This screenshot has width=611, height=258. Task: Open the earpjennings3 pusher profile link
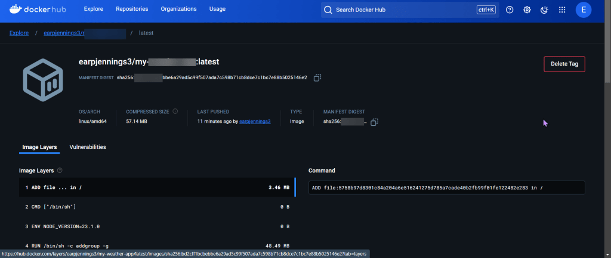[x=255, y=122]
